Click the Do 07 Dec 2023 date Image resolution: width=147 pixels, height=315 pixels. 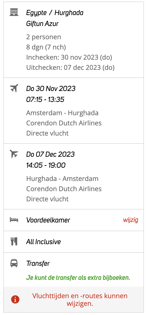[x=50, y=154]
